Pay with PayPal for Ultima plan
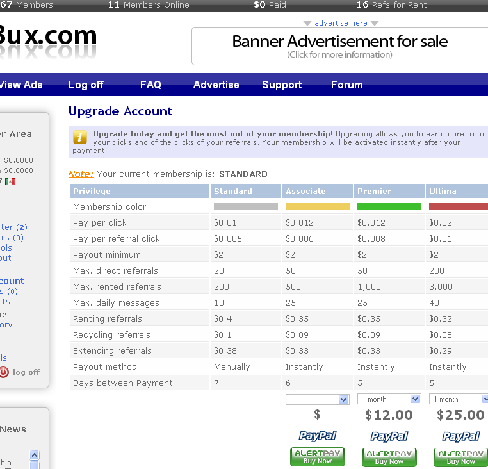The image size is (488, 469). pyautogui.click(x=461, y=436)
